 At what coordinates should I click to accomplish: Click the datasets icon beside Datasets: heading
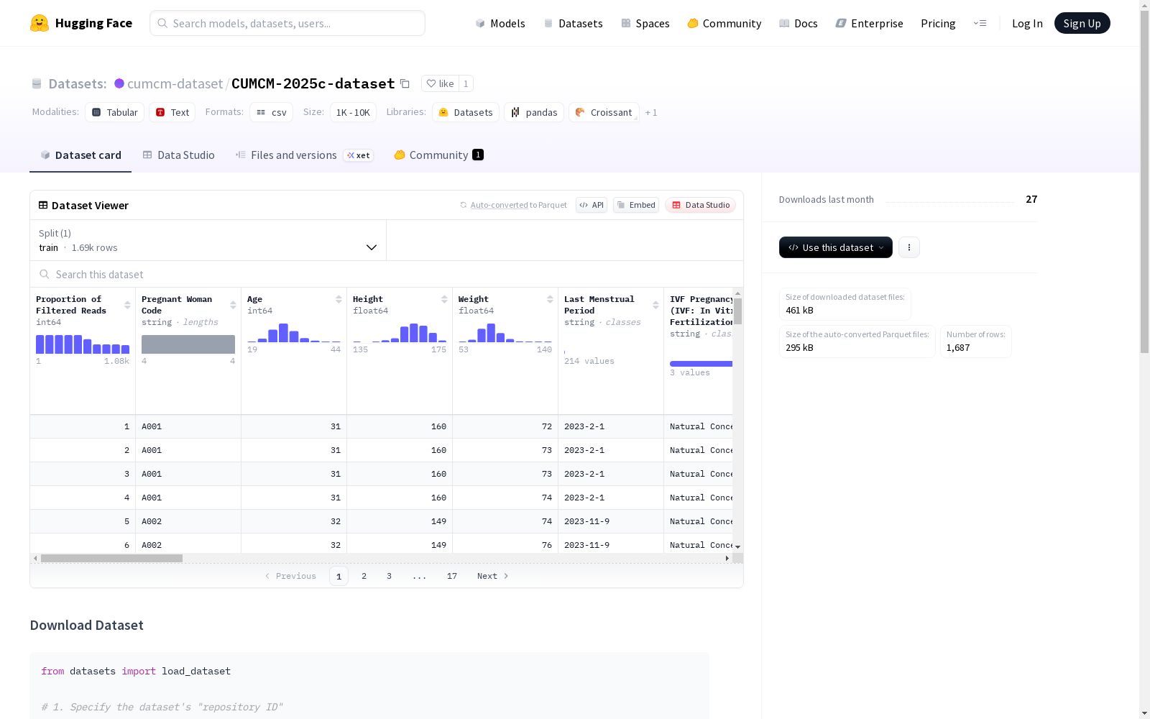point(37,83)
